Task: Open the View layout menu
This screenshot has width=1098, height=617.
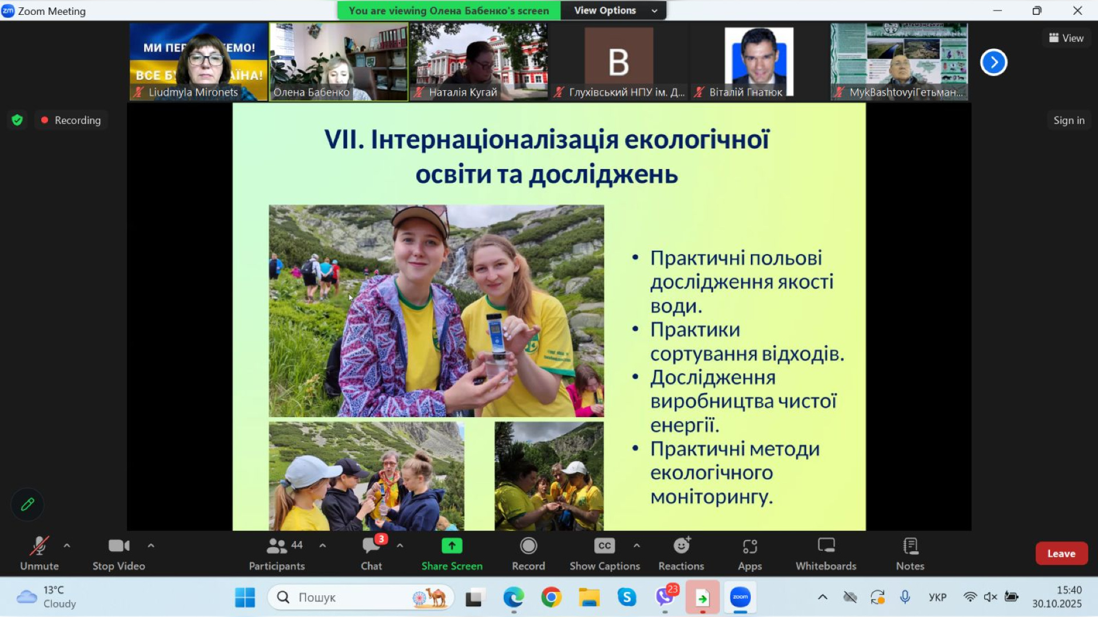Action: tap(1066, 38)
